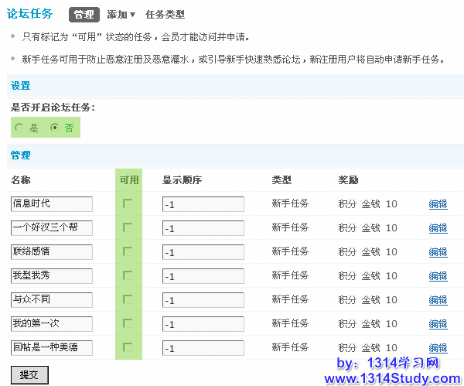Check the 可用 box for 我的第一次

pos(128,323)
